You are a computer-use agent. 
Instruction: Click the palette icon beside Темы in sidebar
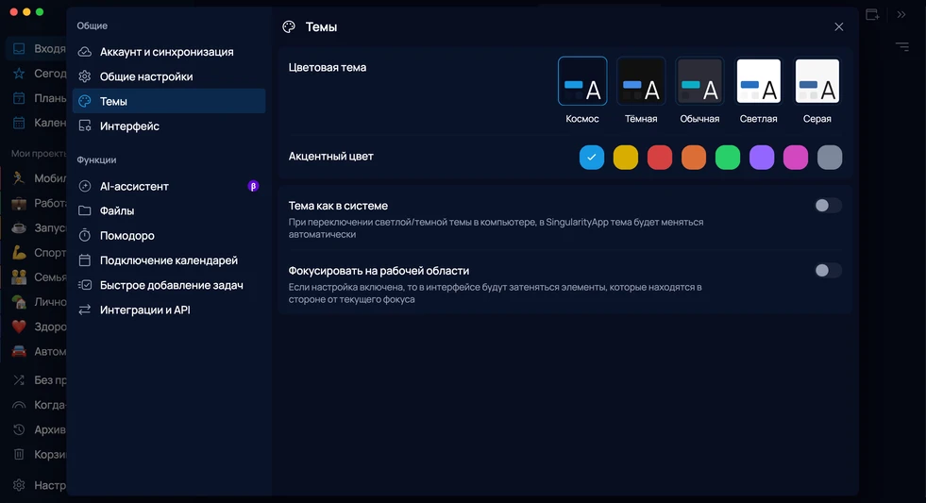tap(85, 101)
